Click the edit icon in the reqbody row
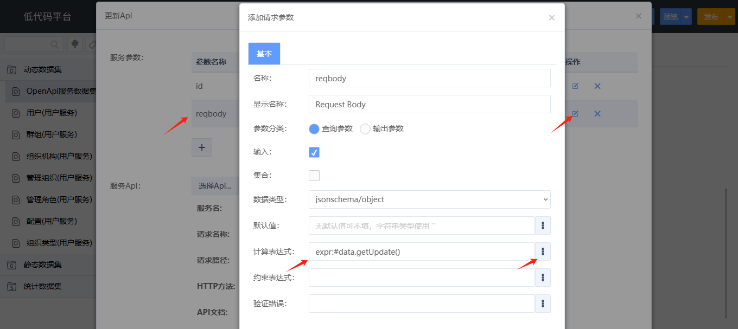Screen dimensions: 738x329 click(x=575, y=114)
